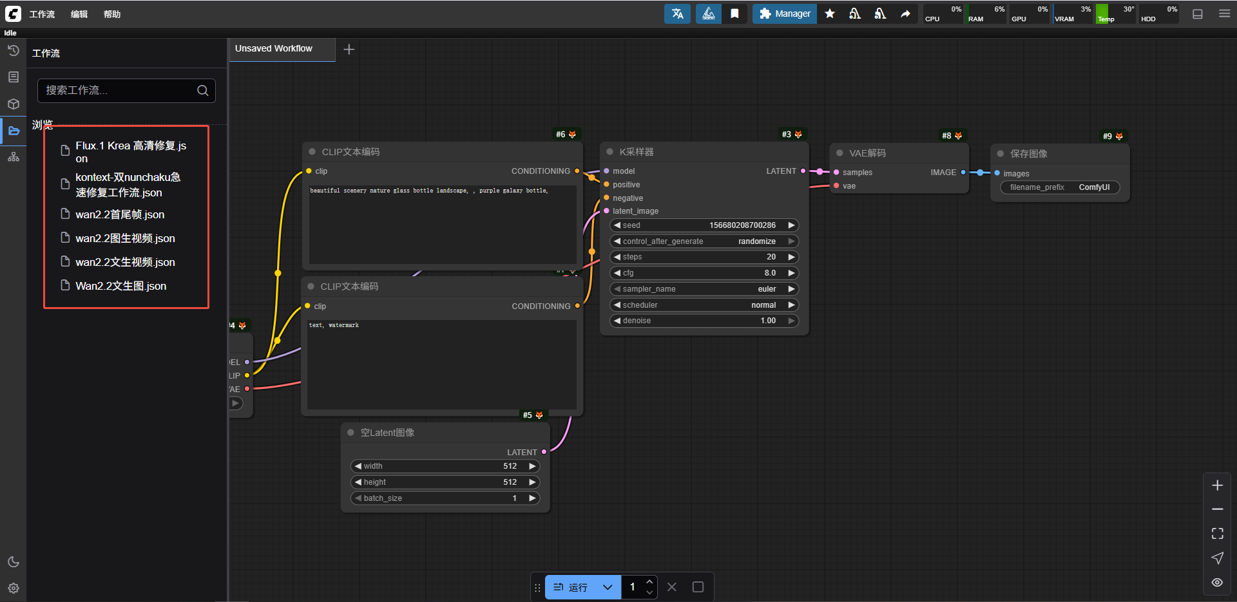Click the search magnifier icon
This screenshot has height=602, width=1237.
(x=203, y=91)
